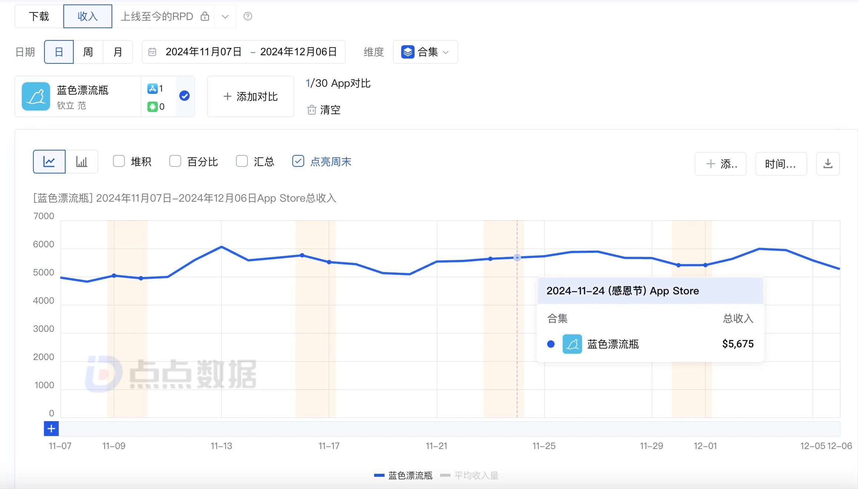This screenshot has width=858, height=489.
Task: Enable the 堆积 checkbox
Action: 119,161
